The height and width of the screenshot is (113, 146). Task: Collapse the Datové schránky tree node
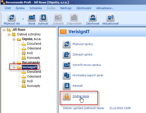click(9, 35)
